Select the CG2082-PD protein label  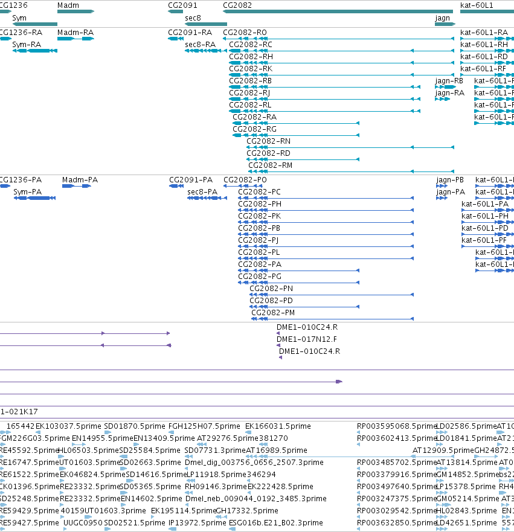tap(271, 301)
